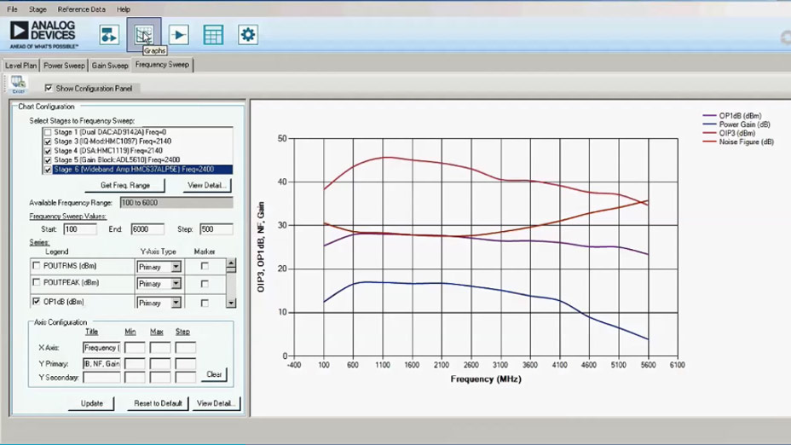Switch to the Power Sweep tab
Screen dimensions: 791x445
pos(64,66)
